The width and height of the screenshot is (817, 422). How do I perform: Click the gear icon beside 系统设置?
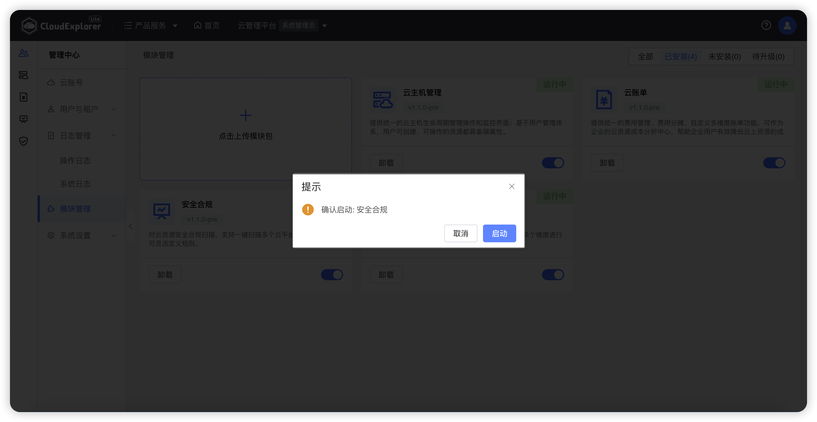(51, 235)
